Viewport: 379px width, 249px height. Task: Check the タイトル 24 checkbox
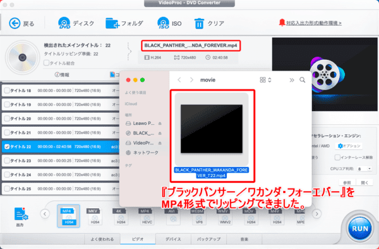[x=7, y=175]
